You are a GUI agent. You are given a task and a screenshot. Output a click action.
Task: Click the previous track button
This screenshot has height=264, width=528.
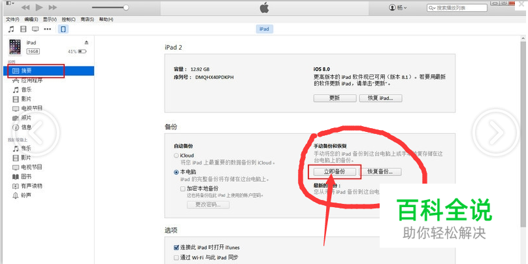(x=25, y=7)
